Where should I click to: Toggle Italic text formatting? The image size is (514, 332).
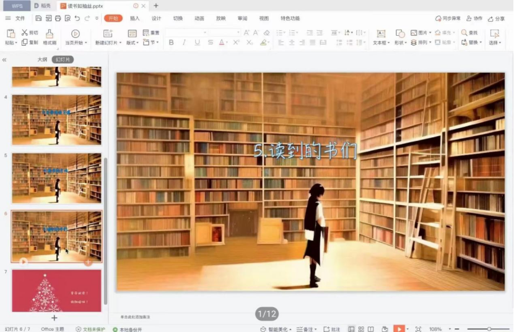(x=185, y=43)
